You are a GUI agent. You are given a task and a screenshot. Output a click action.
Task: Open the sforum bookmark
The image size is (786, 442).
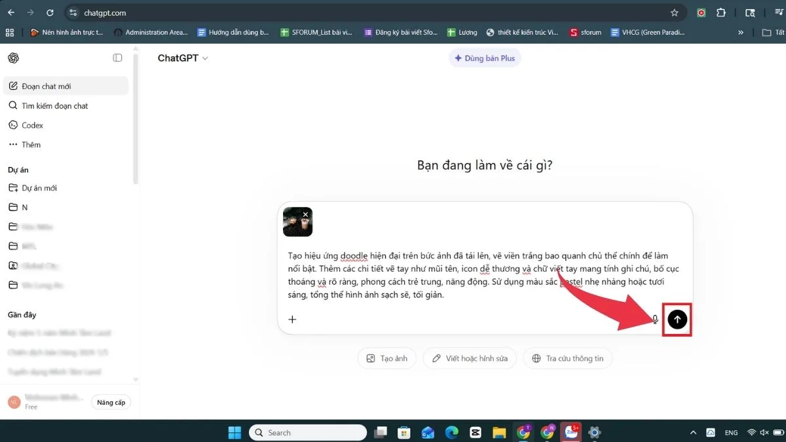coord(586,32)
